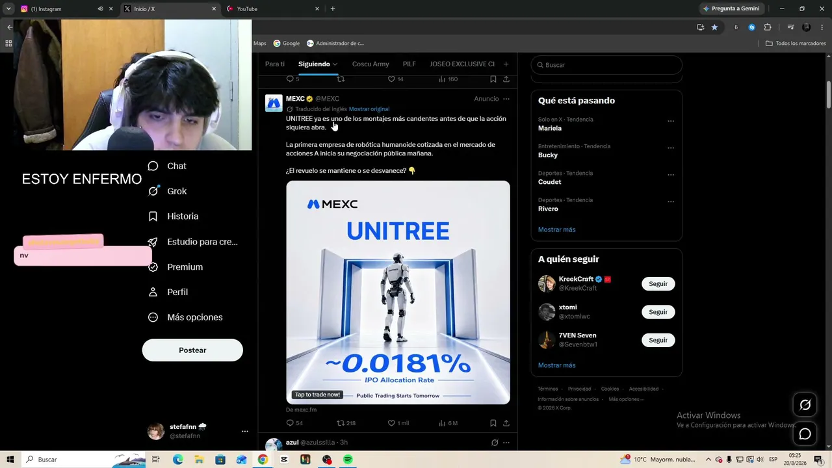Show more accounts under A quién seguir

click(x=557, y=365)
